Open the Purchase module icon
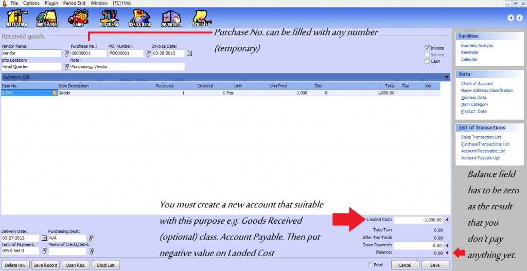Screen dimensions: 527x271 (109, 19)
